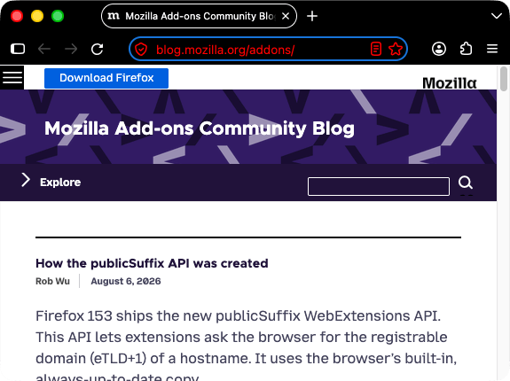Click the tab's Mozilla favicon
Screen dimensions: 510x381
coord(114,16)
